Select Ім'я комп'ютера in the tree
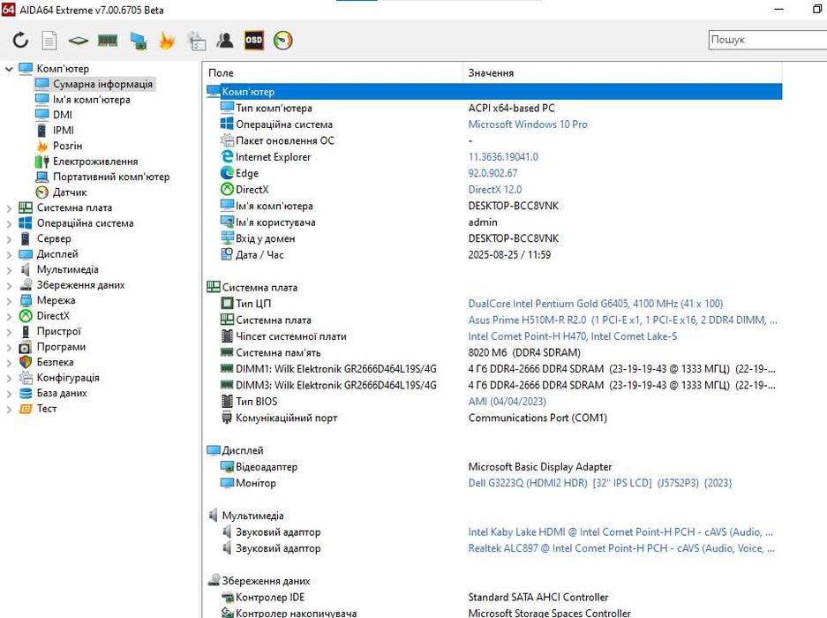Viewport: 827px width, 618px height. point(91,99)
